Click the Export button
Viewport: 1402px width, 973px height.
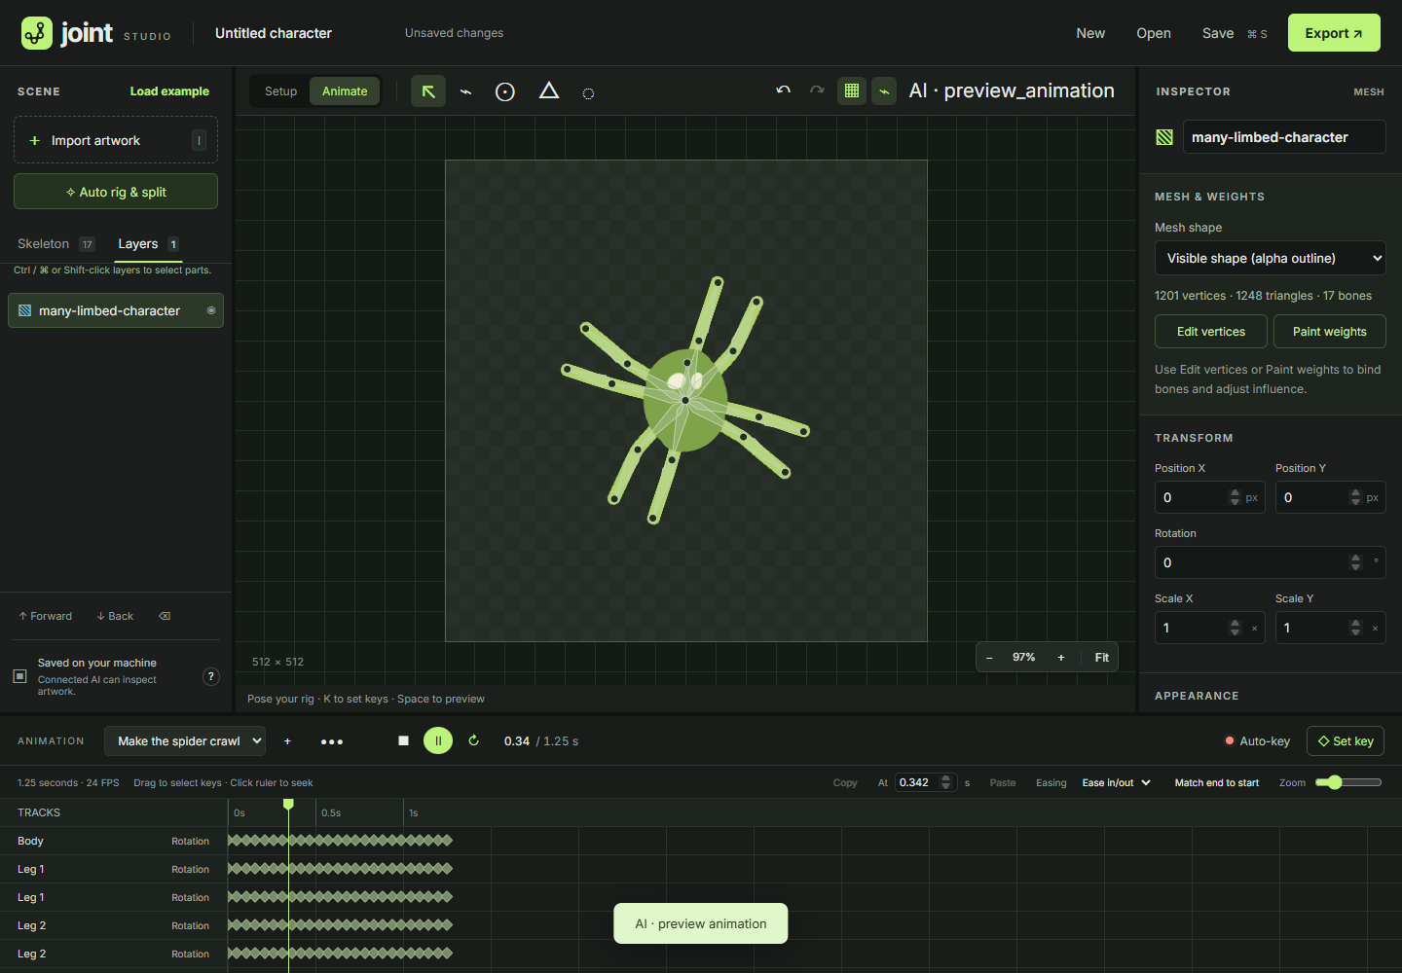1334,33
